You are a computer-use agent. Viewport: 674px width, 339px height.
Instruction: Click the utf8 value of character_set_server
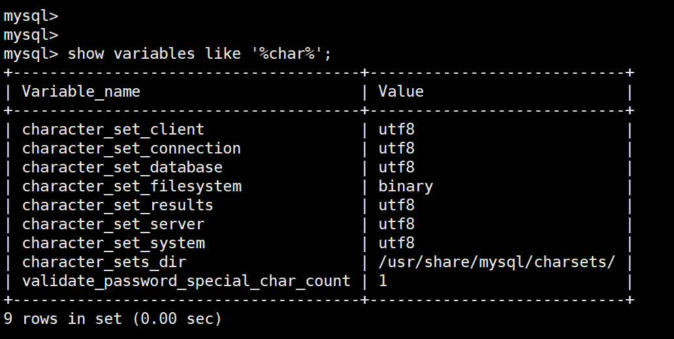tap(396, 224)
